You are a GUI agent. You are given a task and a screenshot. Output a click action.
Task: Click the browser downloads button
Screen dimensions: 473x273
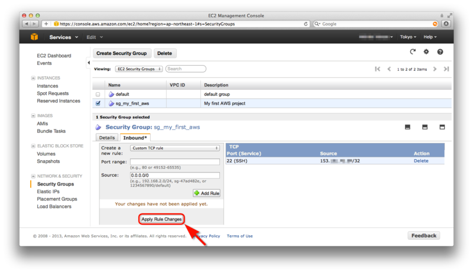tap(446, 24)
